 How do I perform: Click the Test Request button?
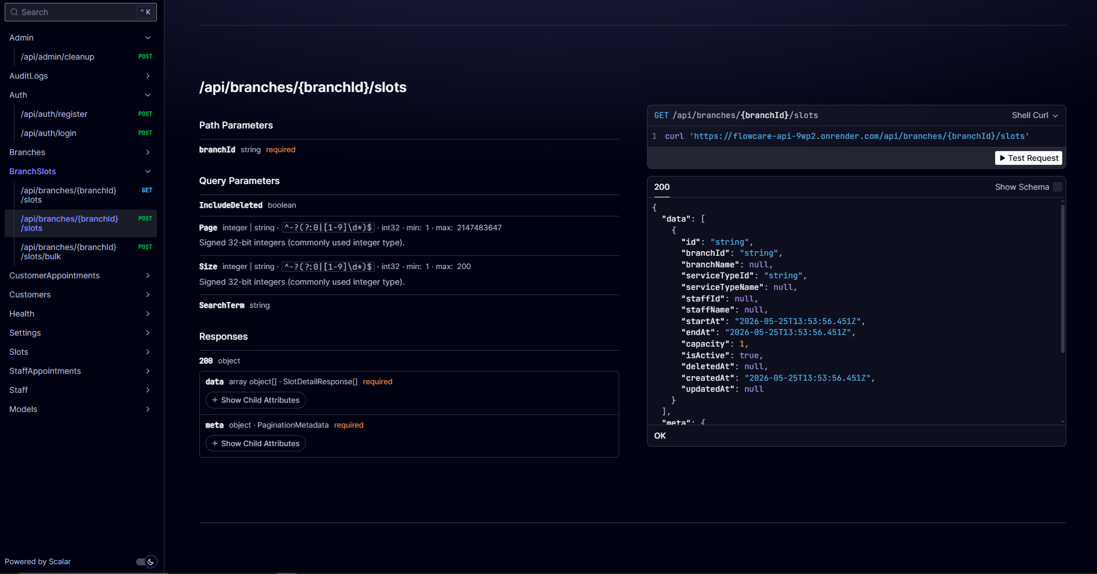pyautogui.click(x=1029, y=158)
